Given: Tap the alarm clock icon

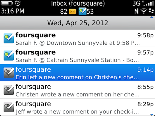Looking at the screenshot, I should [18, 3].
